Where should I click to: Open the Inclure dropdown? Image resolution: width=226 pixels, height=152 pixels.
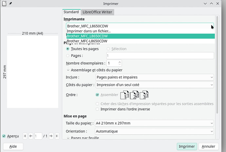(x=154, y=77)
